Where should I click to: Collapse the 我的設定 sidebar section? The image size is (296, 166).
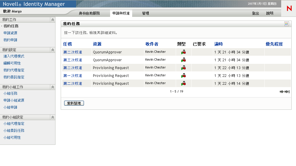coord(53,50)
